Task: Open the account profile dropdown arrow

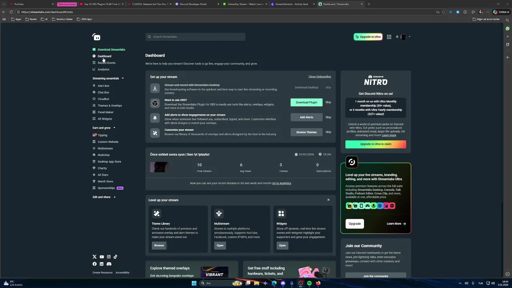Action: (x=410, y=37)
